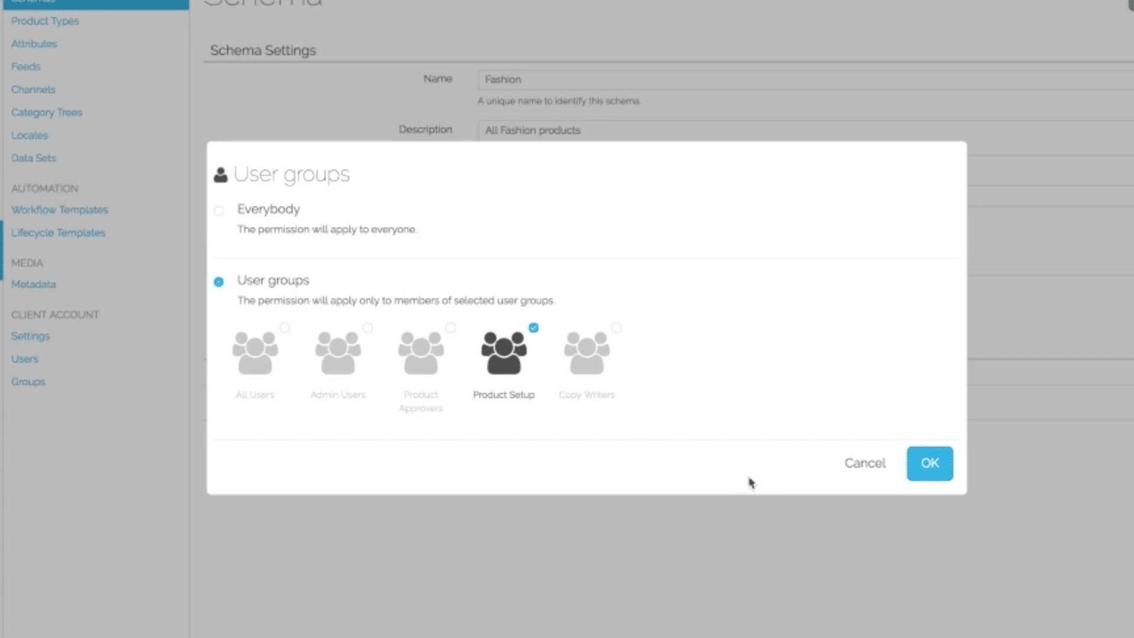Select the Everybody permission radio button
Image resolution: width=1134 pixels, height=638 pixels.
click(219, 211)
